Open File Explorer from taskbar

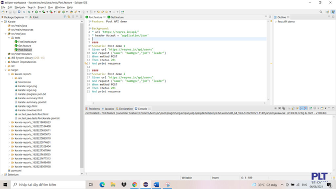point(113,184)
